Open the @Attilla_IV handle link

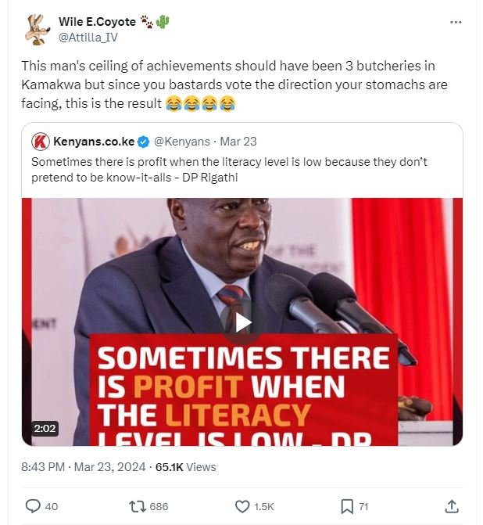pyautogui.click(x=88, y=36)
